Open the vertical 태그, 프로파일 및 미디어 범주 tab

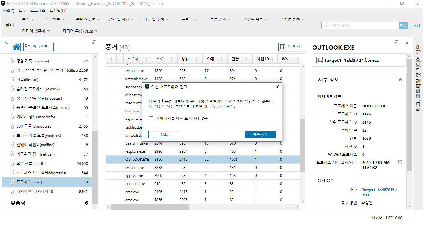coord(418,79)
